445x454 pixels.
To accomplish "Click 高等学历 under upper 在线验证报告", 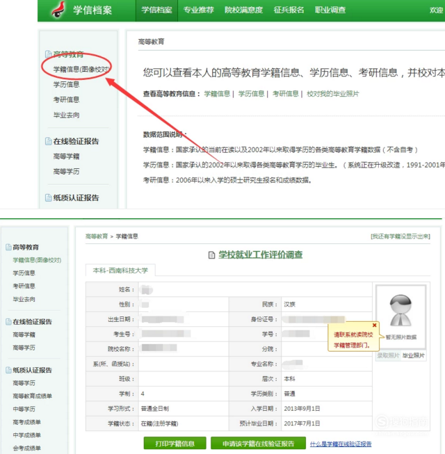I will [66, 172].
